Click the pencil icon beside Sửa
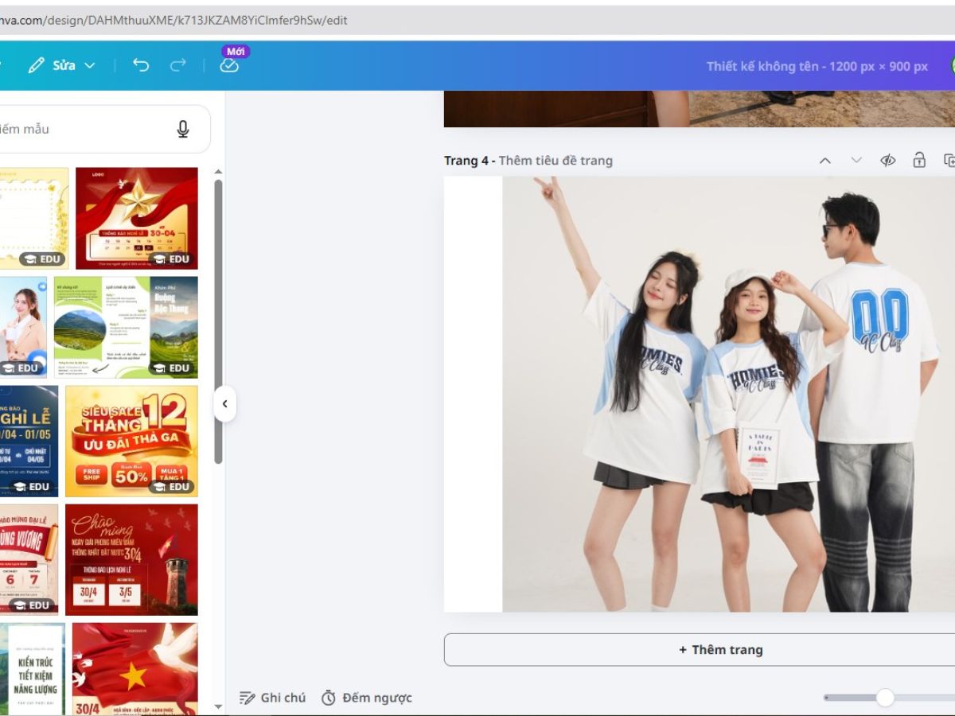The height and width of the screenshot is (716, 955). pyautogui.click(x=37, y=65)
